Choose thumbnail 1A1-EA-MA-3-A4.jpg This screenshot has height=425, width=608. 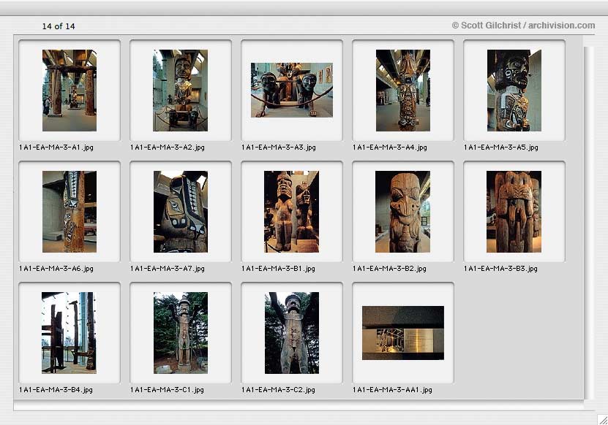[403, 91]
